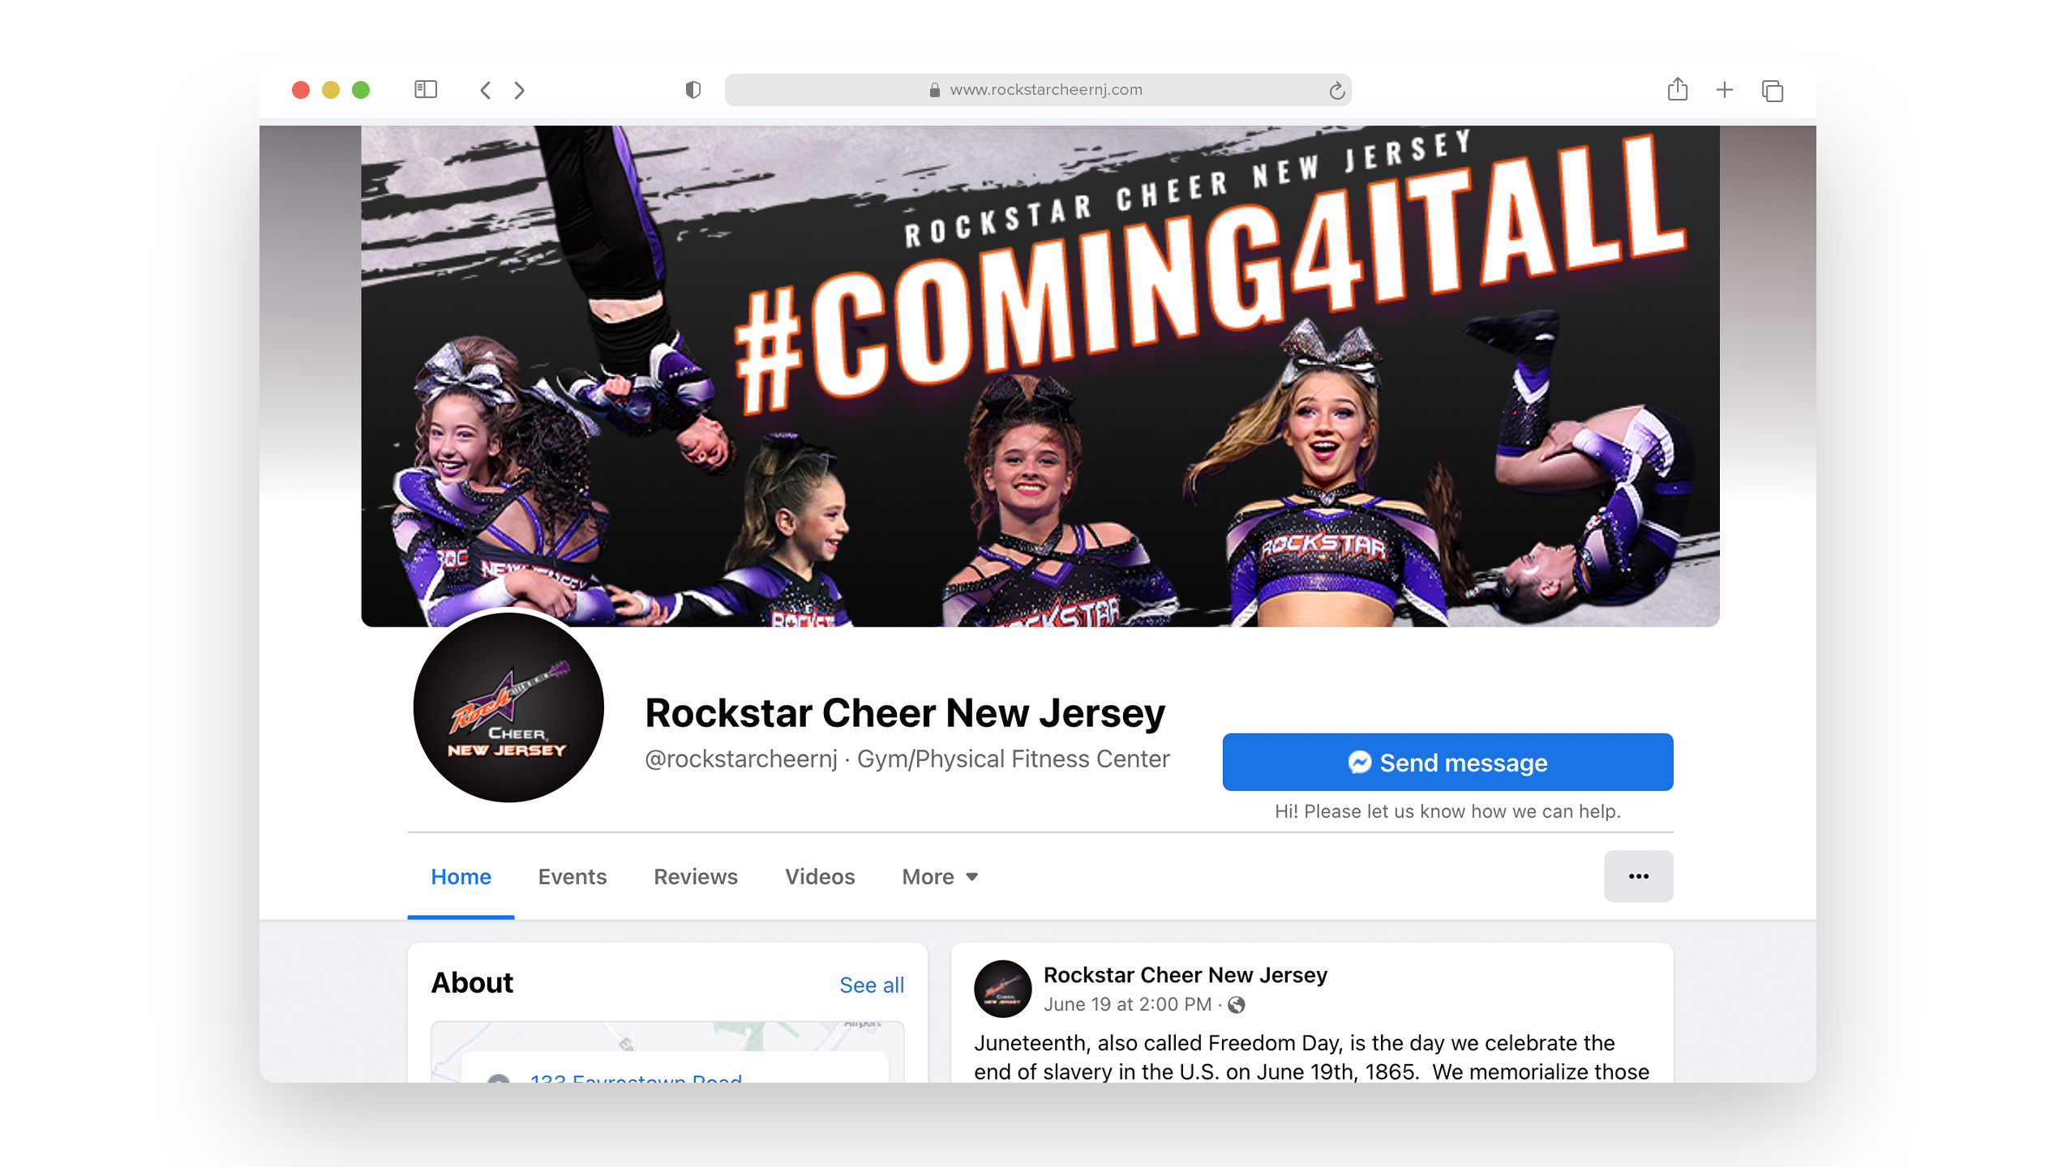
Task: Add a new tab with plus icon
Action: pyautogui.click(x=1725, y=90)
